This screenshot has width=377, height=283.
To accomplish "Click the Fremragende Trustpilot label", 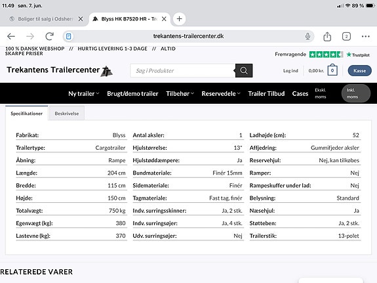I will pyautogui.click(x=290, y=54).
